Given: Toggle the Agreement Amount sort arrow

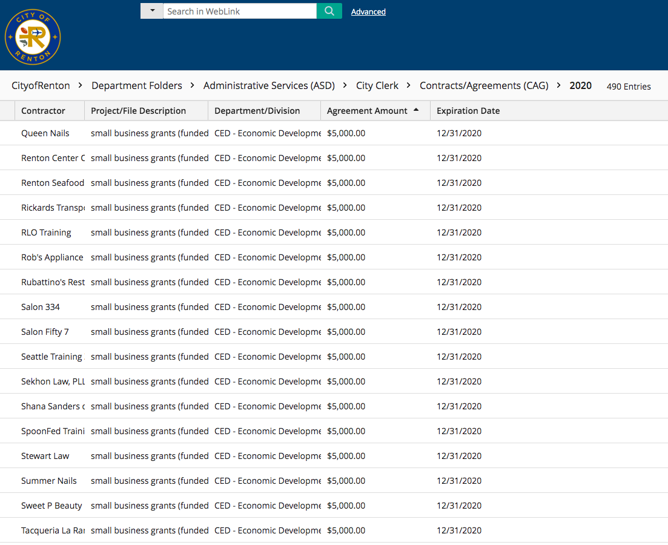Looking at the screenshot, I should (416, 110).
